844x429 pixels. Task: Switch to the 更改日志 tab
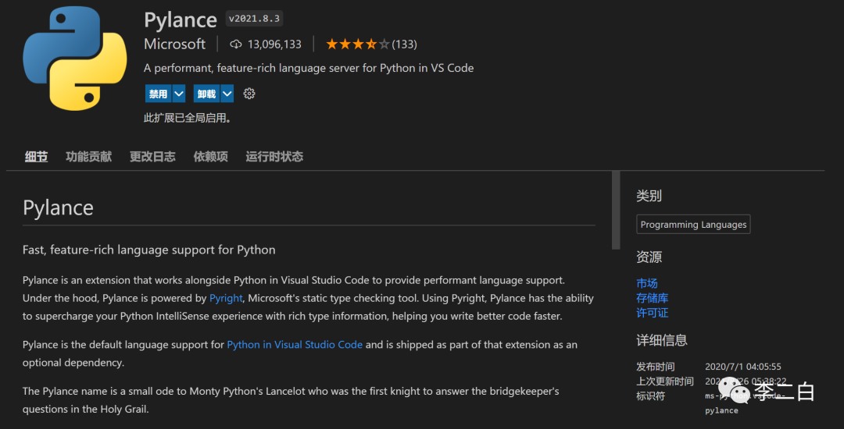[x=152, y=157]
